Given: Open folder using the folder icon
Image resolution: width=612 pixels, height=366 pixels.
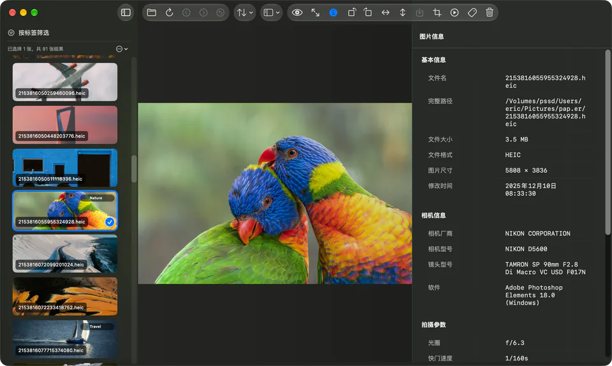Looking at the screenshot, I should pyautogui.click(x=152, y=13).
